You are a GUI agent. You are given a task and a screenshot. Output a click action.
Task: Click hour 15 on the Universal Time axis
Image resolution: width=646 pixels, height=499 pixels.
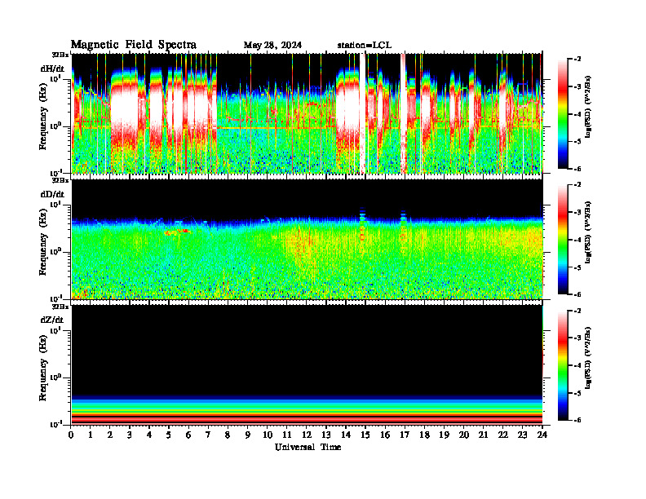tap(365, 435)
